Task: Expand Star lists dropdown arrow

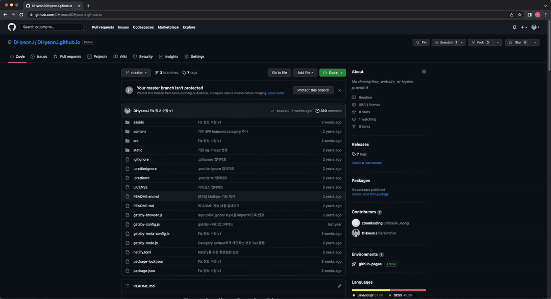Action: coord(535,42)
